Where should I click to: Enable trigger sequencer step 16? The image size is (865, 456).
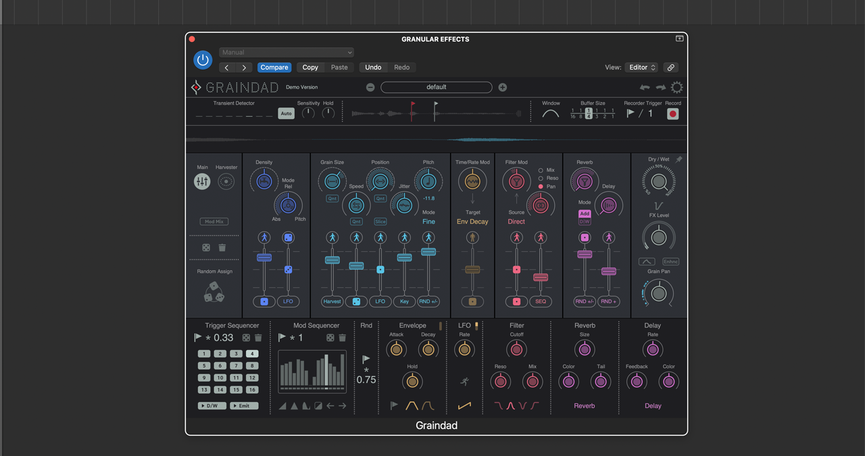(x=252, y=390)
